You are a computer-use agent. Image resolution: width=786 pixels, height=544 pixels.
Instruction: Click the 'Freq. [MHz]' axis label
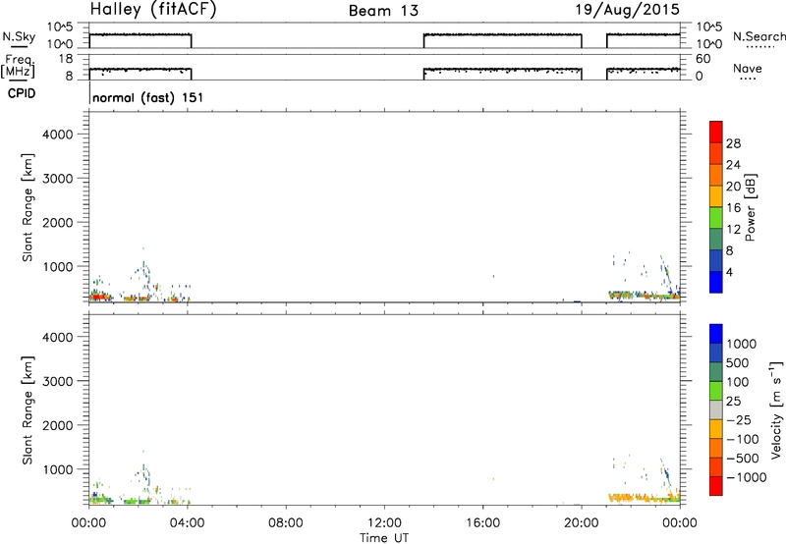click(18, 67)
